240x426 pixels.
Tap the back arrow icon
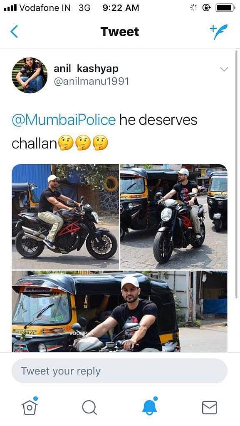coord(14,32)
